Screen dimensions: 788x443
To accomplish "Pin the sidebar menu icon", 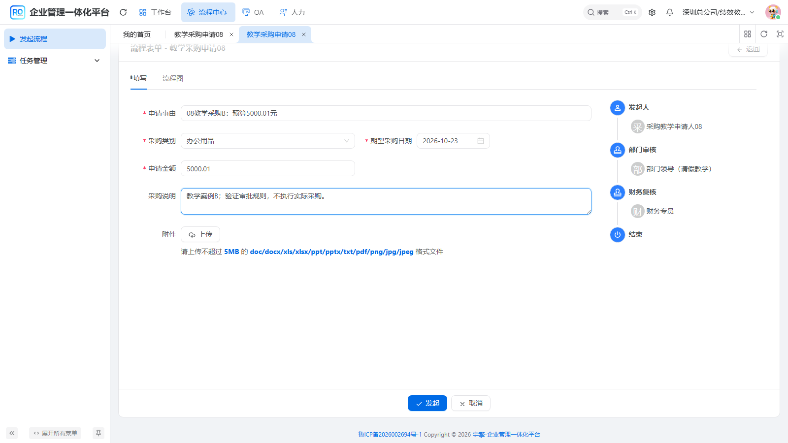I will point(98,433).
